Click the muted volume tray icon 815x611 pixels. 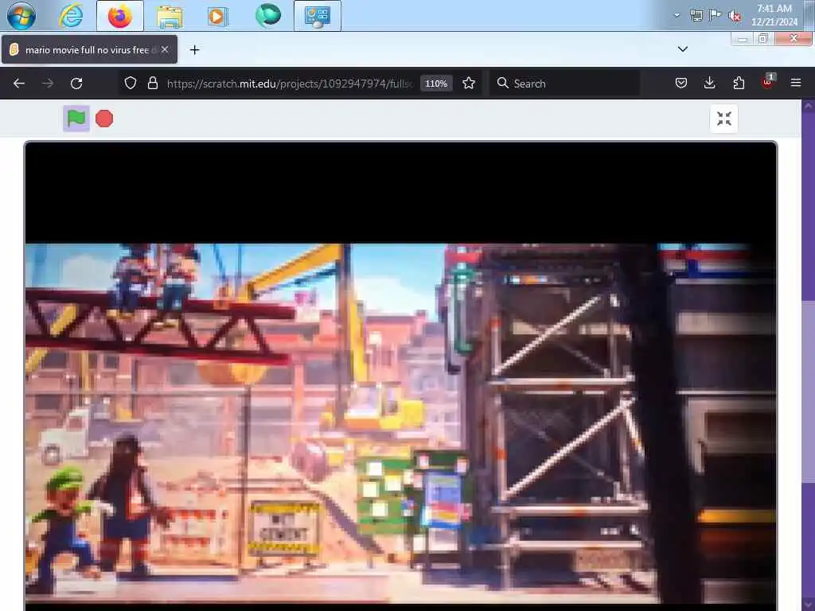point(735,16)
